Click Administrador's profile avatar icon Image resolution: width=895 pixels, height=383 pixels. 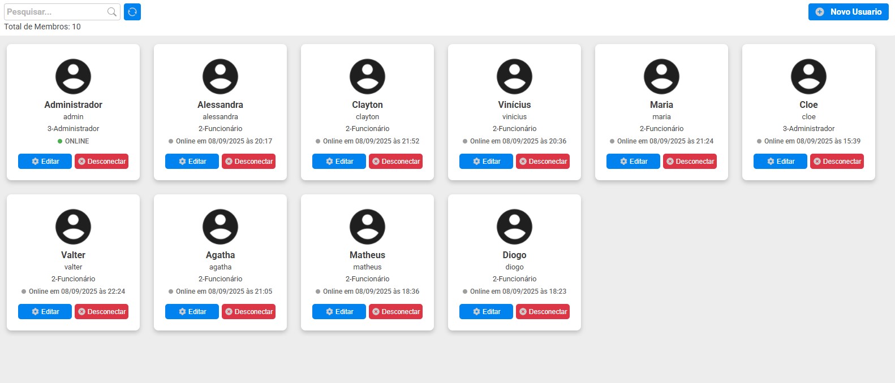73,76
